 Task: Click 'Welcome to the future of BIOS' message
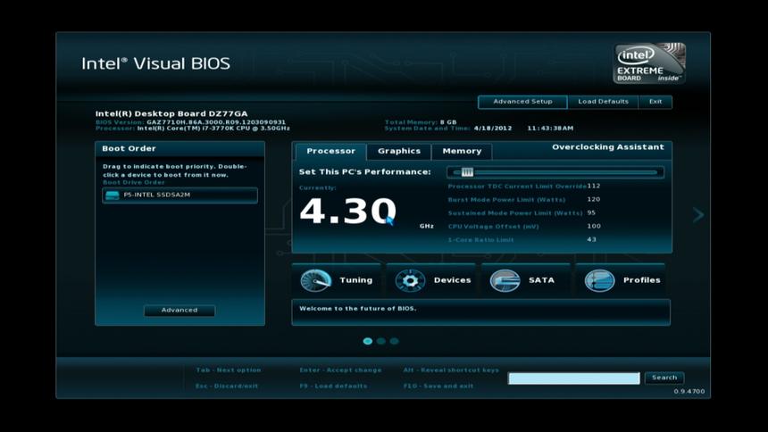point(357,309)
